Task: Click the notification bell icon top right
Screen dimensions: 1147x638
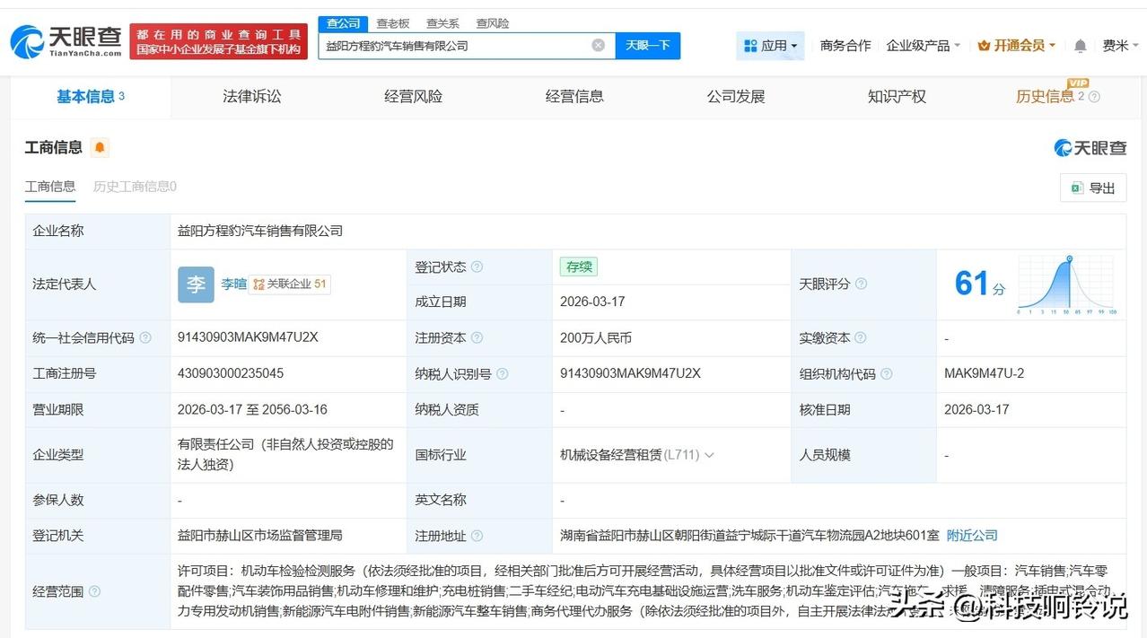Action: [x=1079, y=44]
